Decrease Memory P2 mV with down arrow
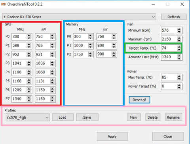Screen dimensions: 190x144 pos(114,56)
